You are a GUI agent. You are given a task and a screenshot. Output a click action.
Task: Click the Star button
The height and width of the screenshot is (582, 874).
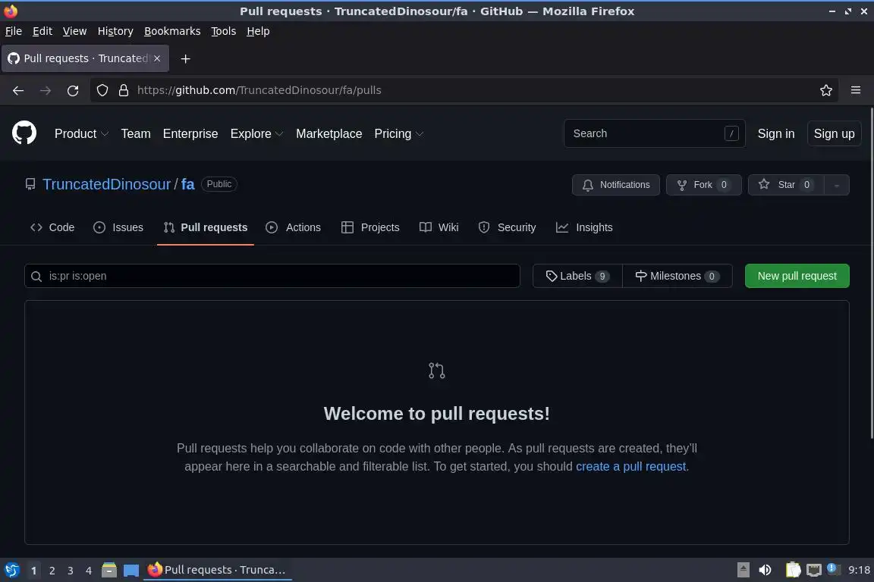point(786,185)
